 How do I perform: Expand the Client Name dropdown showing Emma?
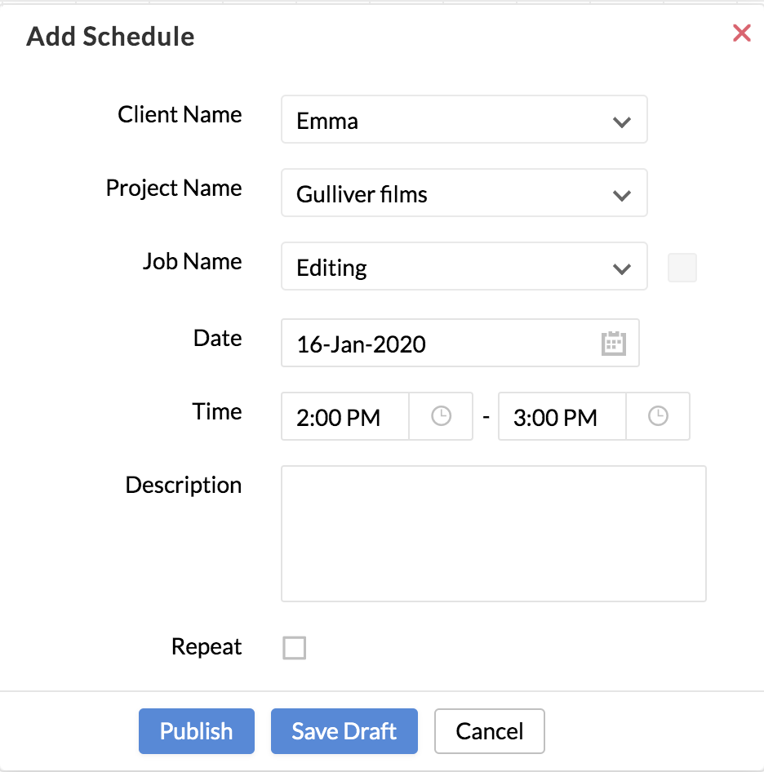[x=464, y=121]
